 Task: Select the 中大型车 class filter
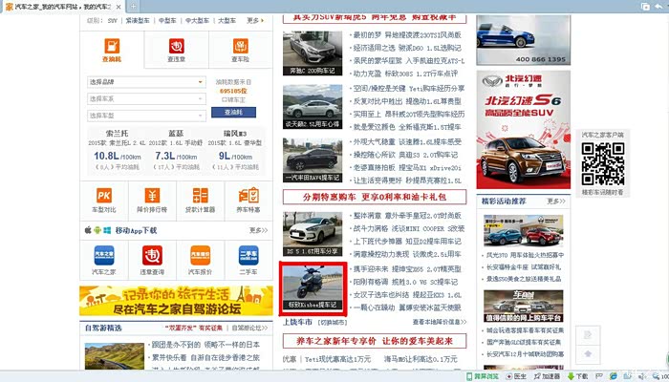click(x=197, y=20)
